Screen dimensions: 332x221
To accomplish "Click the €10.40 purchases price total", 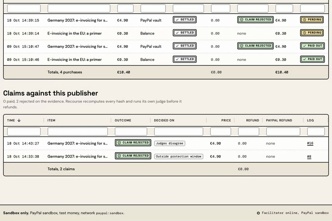I will [x=124, y=72].
